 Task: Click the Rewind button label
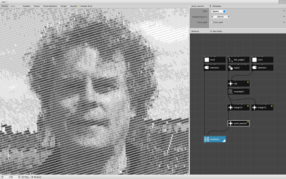click(x=37, y=177)
